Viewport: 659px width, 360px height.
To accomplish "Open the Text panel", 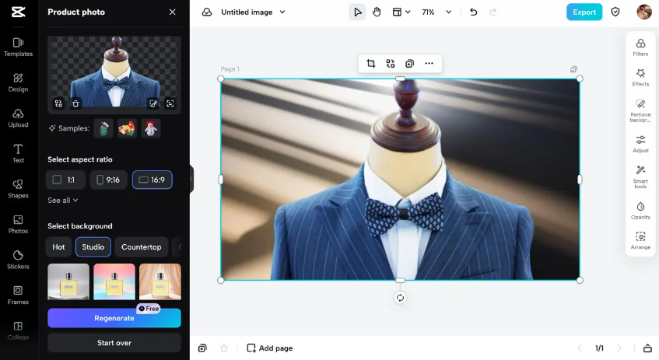I will pyautogui.click(x=18, y=153).
